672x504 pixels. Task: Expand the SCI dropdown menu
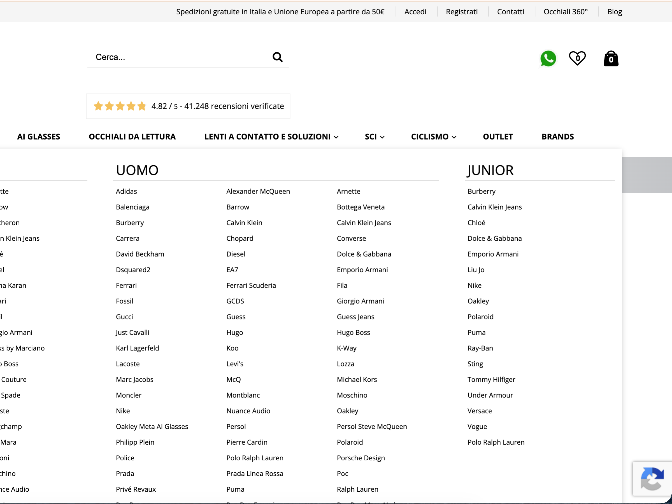point(375,137)
